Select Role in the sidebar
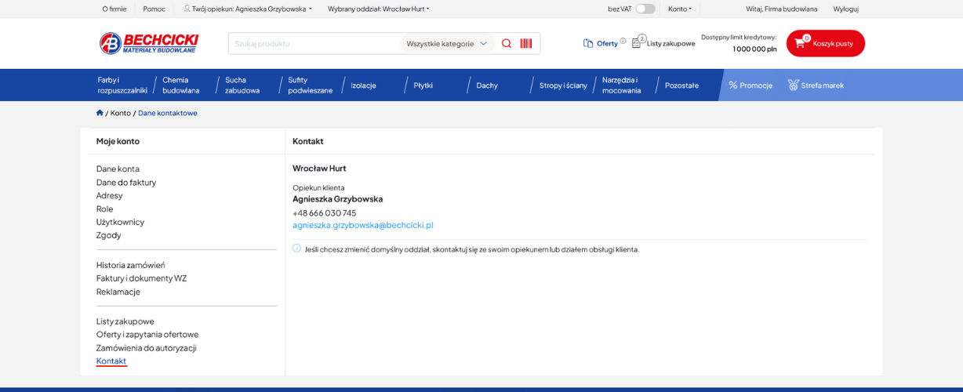Screen dimensions: 963x392 105,209
